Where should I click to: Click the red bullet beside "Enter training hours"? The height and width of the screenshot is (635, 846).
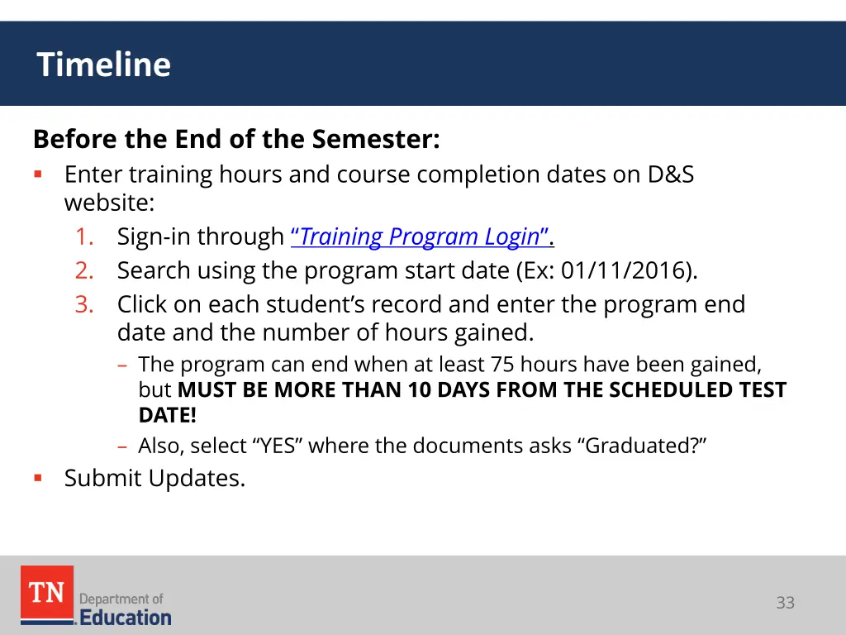point(38,174)
